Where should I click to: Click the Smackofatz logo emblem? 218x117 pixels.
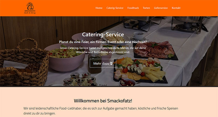pos(30,6)
